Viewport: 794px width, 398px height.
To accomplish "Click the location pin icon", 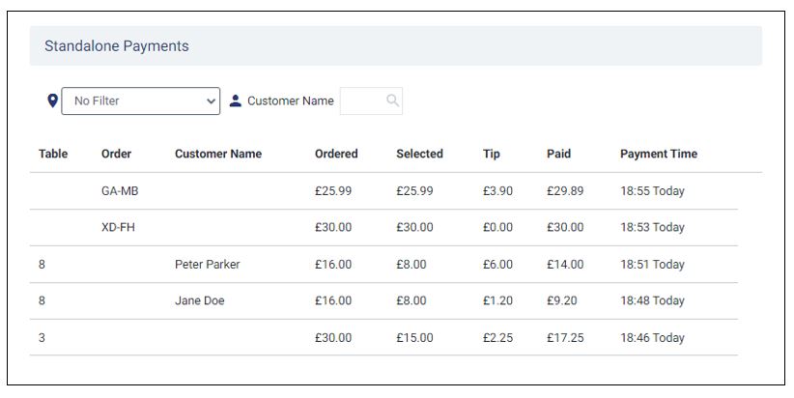I will coord(53,100).
